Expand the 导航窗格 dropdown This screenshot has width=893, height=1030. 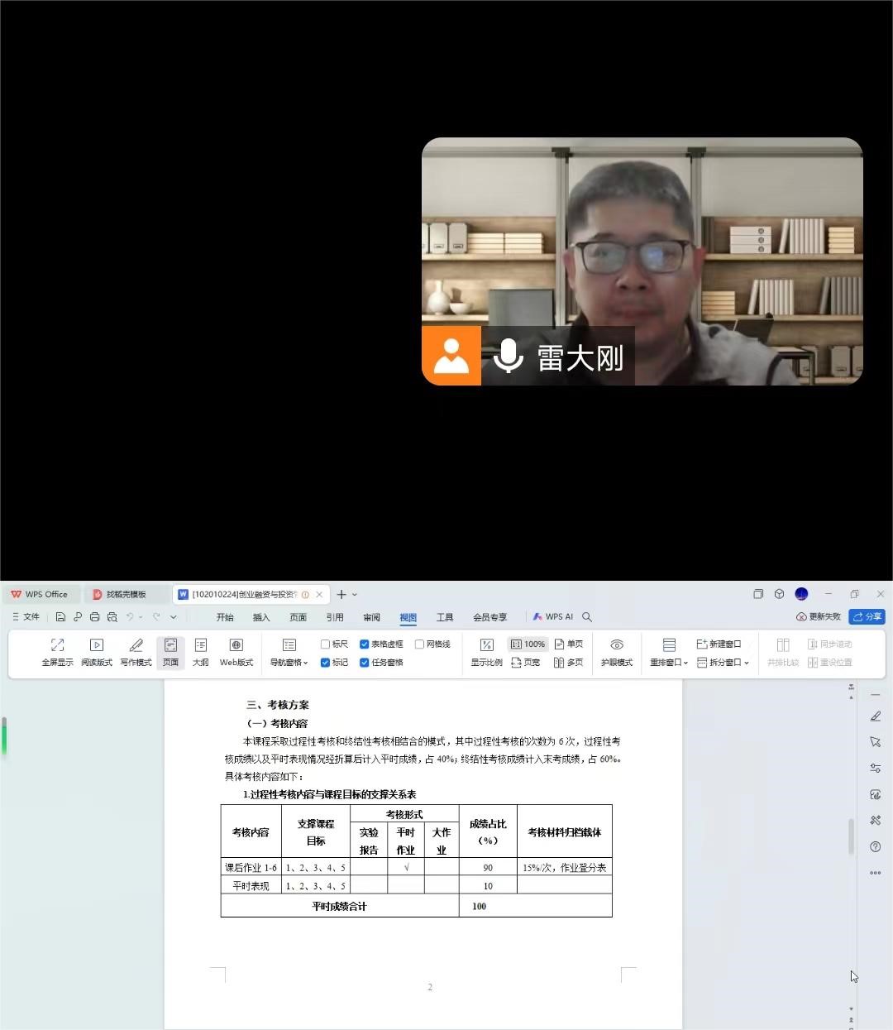point(289,663)
